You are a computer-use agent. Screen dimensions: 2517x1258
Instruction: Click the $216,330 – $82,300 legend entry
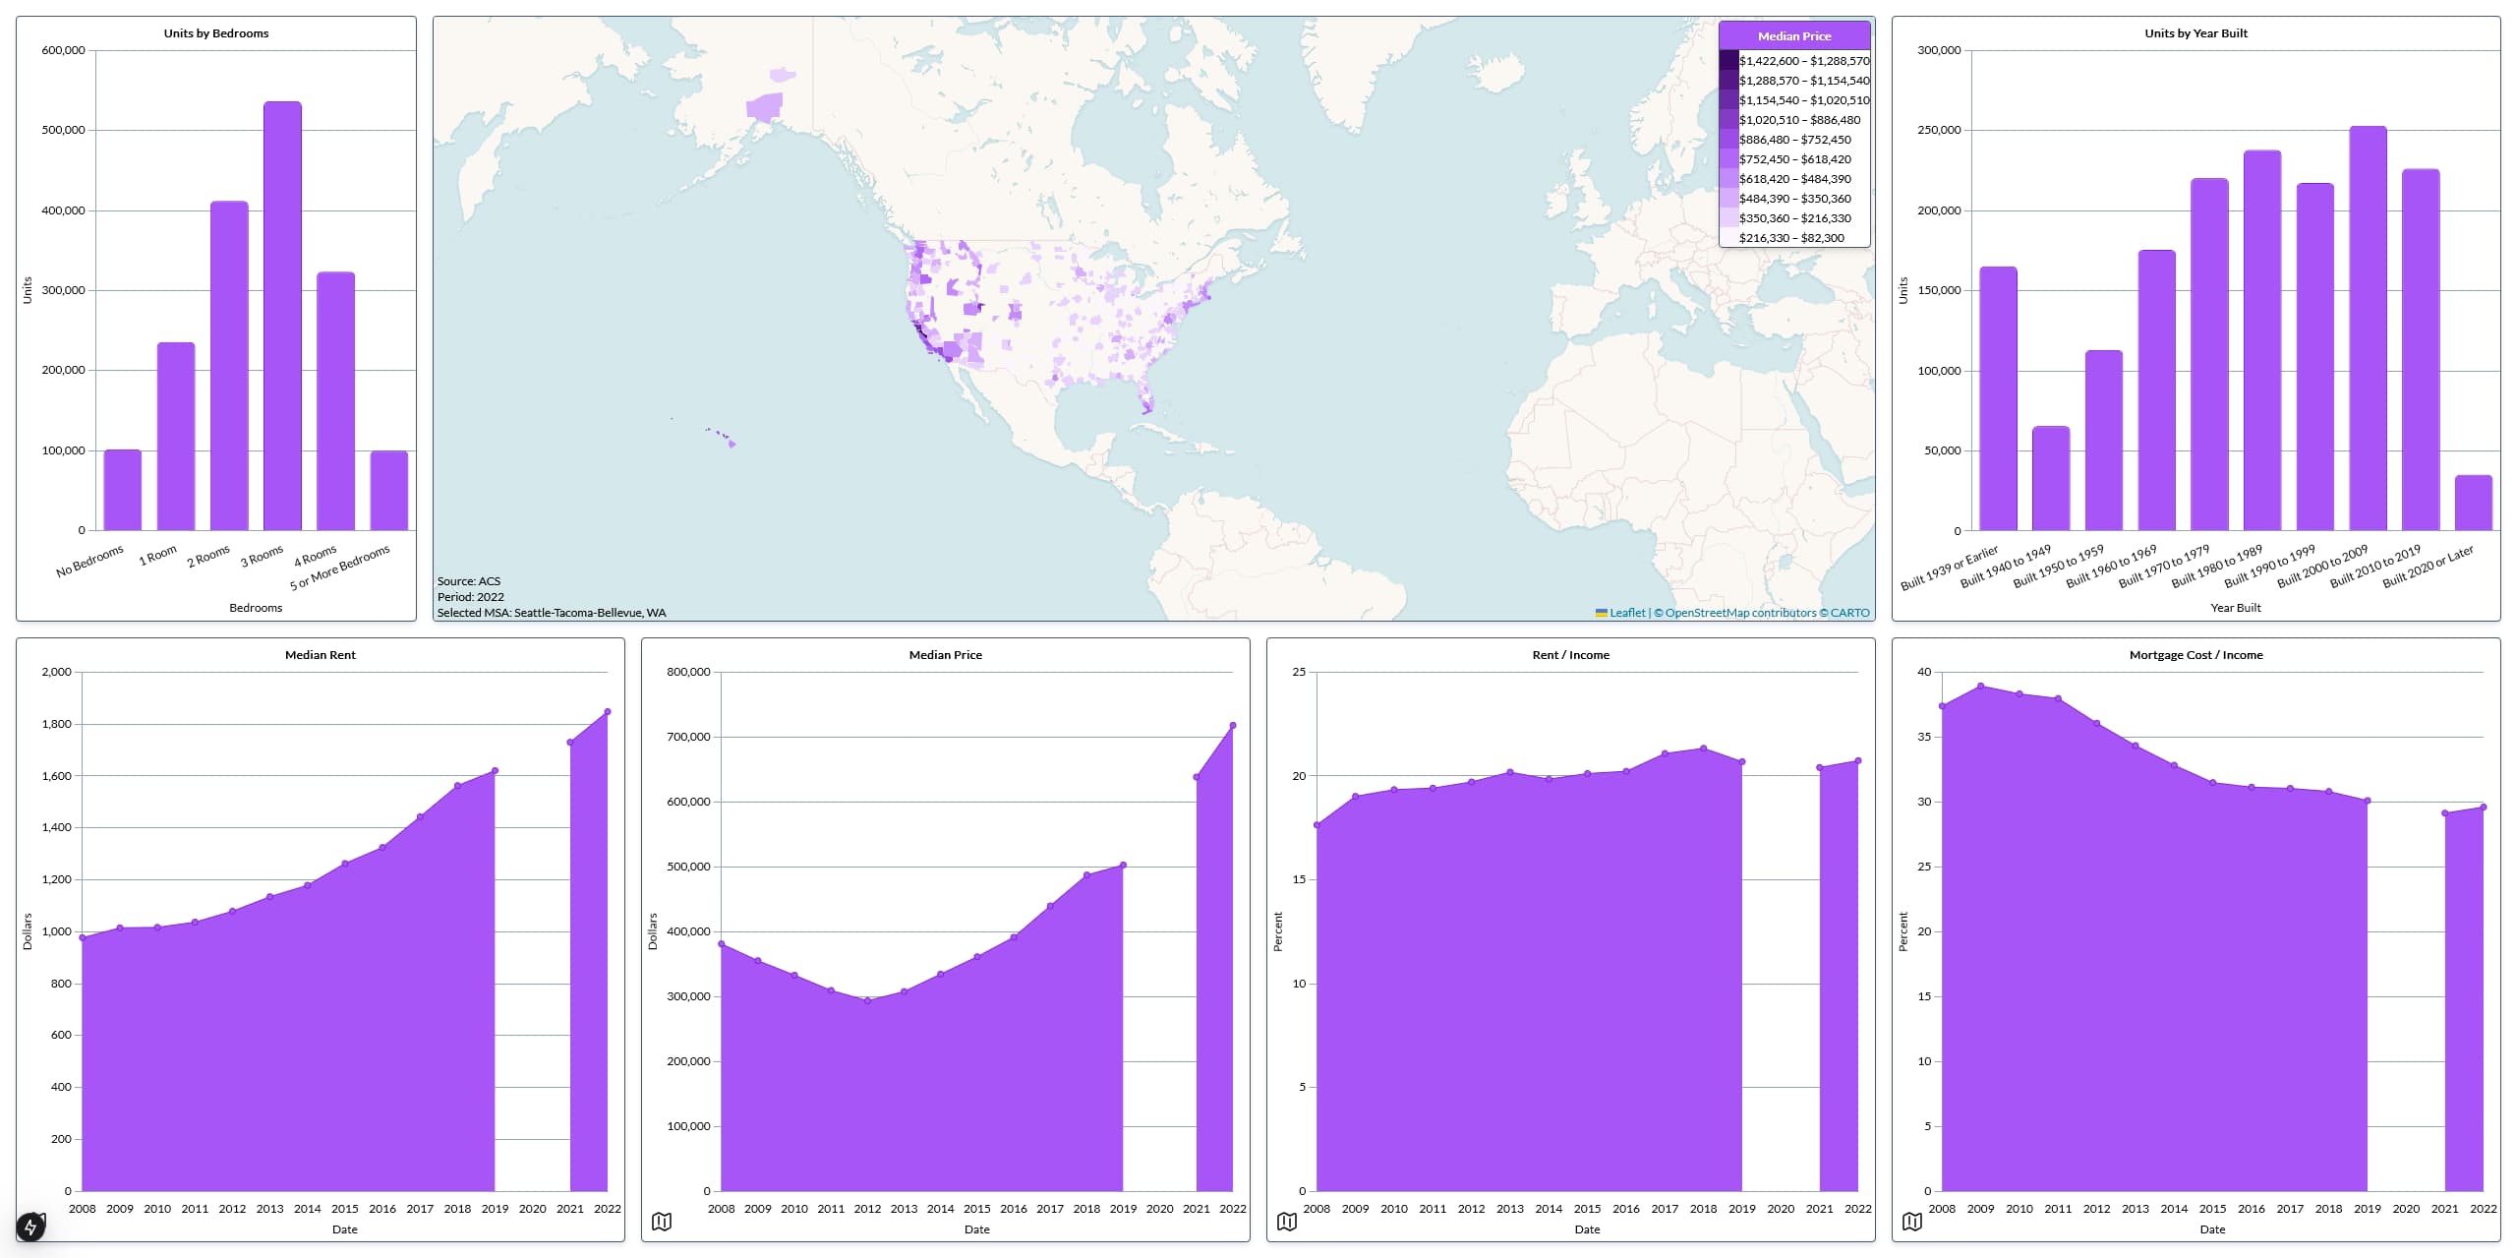click(1791, 238)
